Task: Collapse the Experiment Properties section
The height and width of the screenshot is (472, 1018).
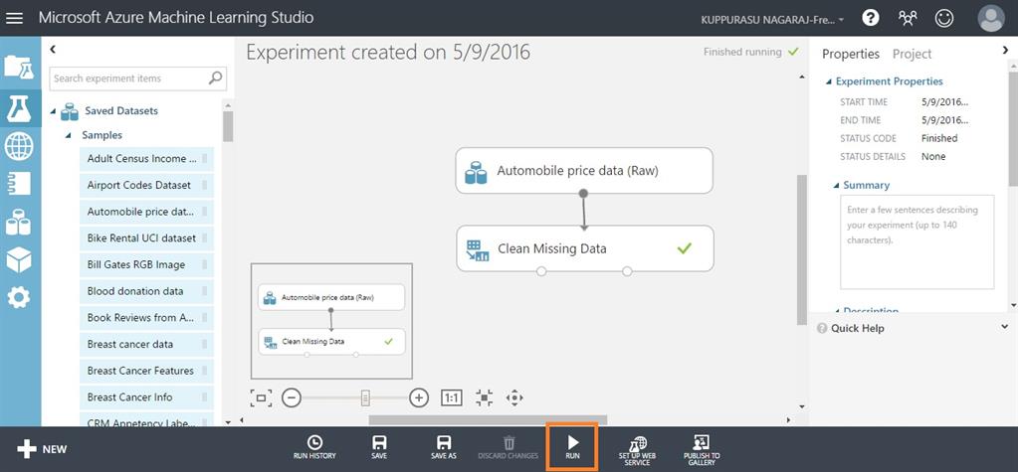Action: click(828, 81)
